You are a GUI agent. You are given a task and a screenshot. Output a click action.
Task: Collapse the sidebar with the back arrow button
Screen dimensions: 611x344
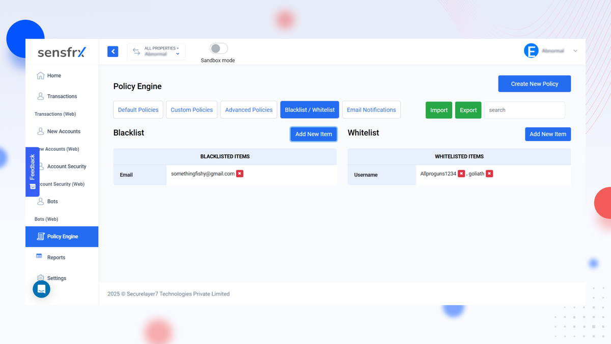(113, 51)
